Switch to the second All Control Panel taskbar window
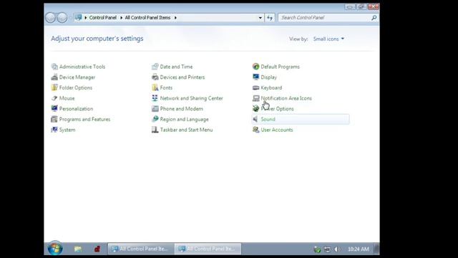The image size is (458, 258). coord(208,249)
